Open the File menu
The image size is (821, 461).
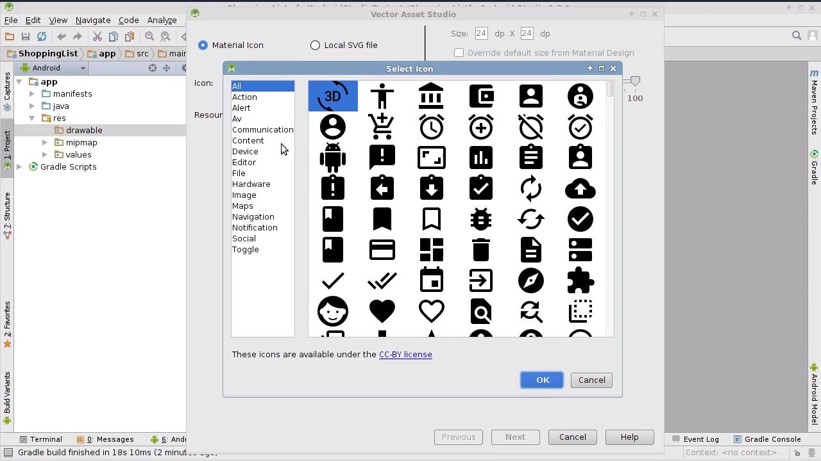pos(11,20)
